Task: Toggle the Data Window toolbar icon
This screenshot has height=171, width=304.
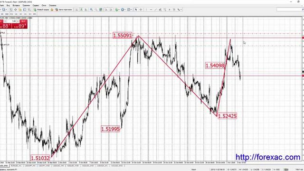Action: [x=15, y=9]
